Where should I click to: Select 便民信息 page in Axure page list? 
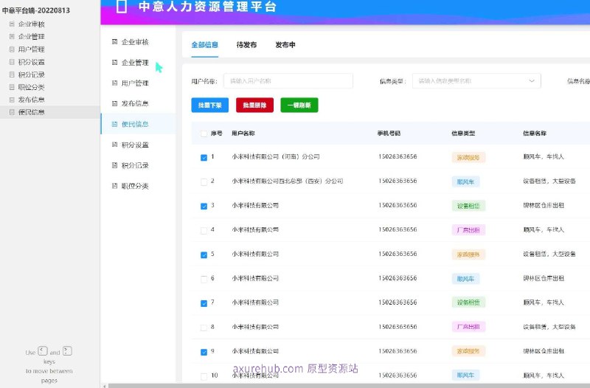[x=31, y=112]
